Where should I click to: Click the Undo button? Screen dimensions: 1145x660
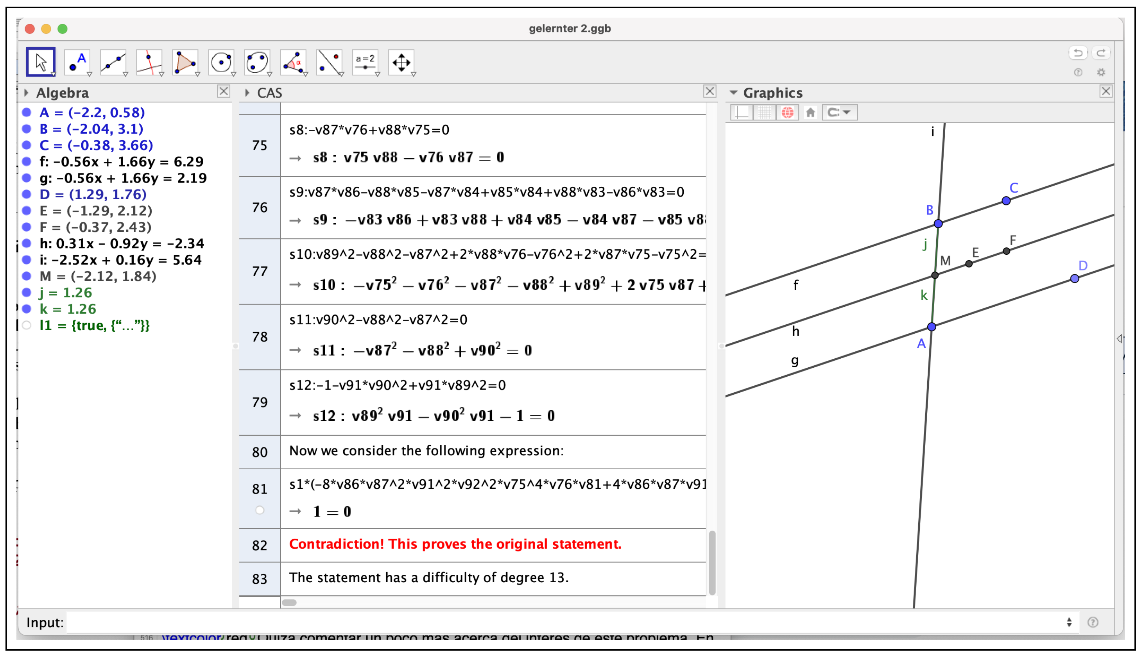[x=1077, y=53]
